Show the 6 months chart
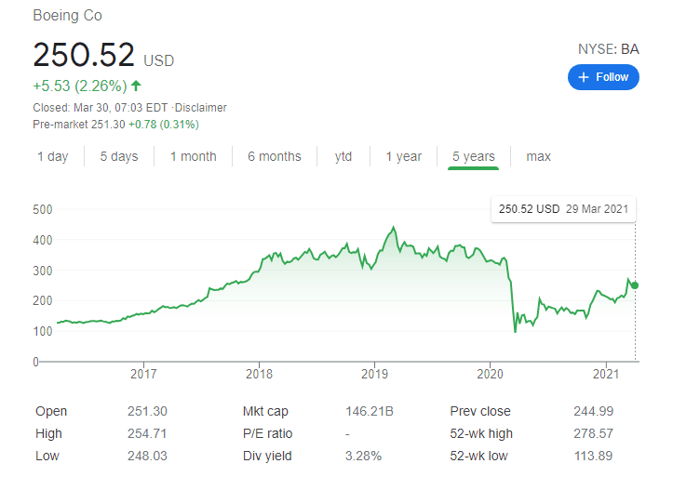 [x=275, y=156]
